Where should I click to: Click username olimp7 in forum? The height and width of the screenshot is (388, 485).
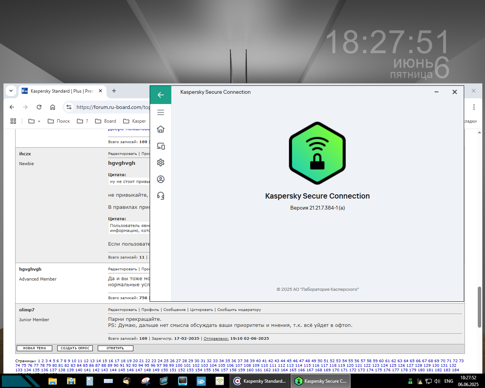click(27, 310)
